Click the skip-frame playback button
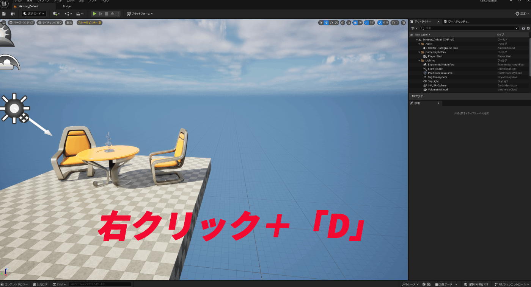 click(x=101, y=14)
